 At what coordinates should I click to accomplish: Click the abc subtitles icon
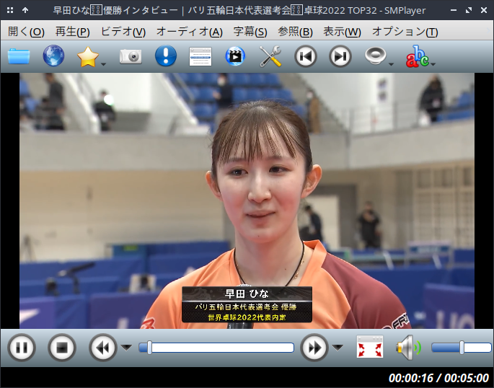tap(417, 56)
